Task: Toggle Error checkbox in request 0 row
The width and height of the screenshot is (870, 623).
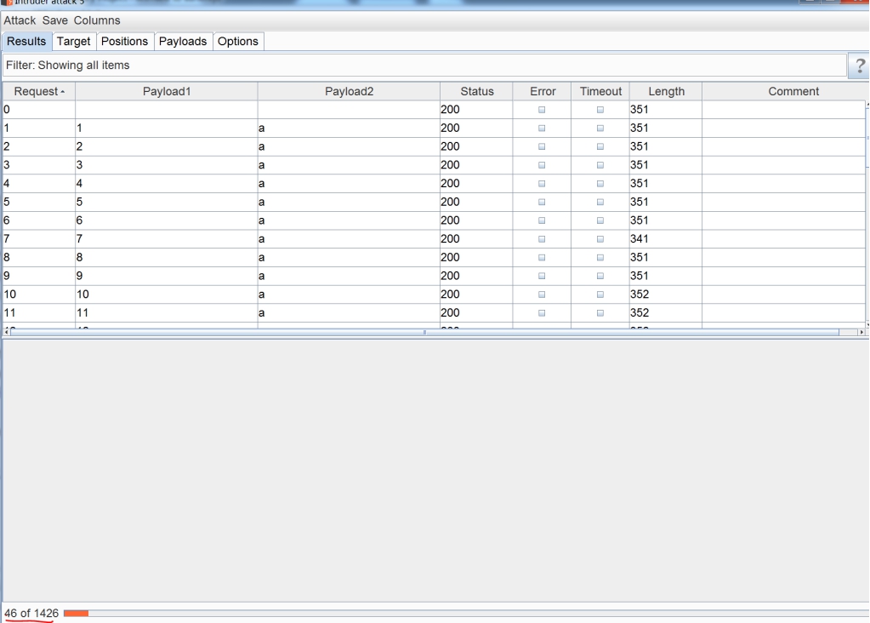Action: click(542, 110)
